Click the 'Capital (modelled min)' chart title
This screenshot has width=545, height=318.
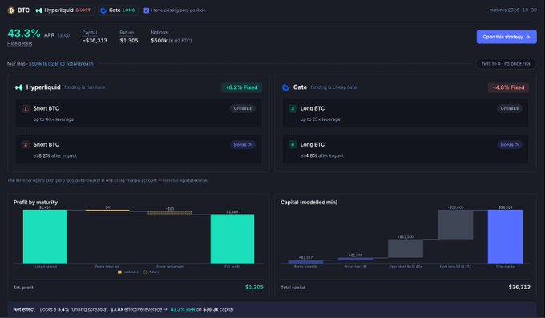pyautogui.click(x=309, y=203)
